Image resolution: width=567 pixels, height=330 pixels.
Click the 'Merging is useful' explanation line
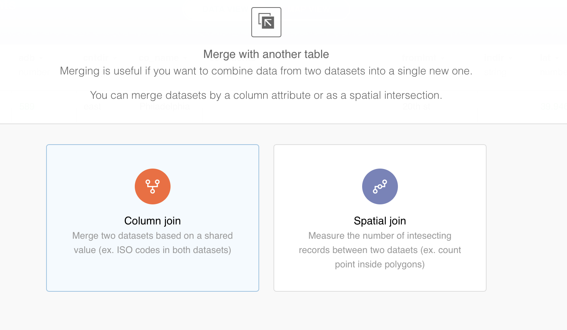266,71
